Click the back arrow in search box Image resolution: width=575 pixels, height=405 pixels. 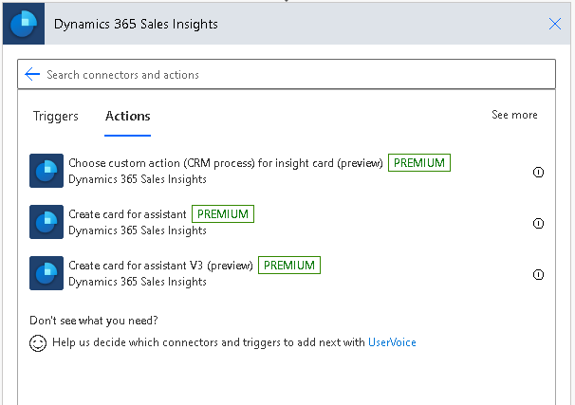pos(32,74)
